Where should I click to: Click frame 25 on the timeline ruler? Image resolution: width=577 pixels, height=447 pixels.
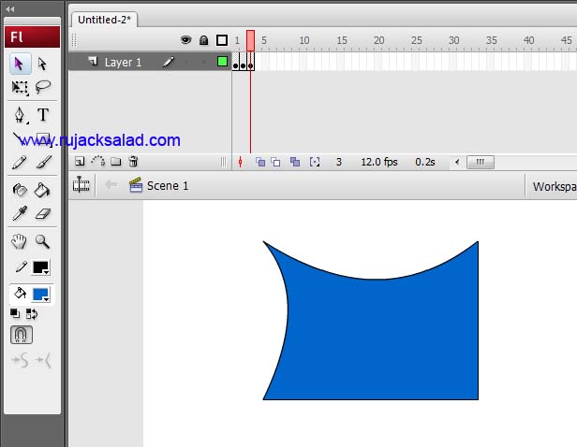pos(416,40)
